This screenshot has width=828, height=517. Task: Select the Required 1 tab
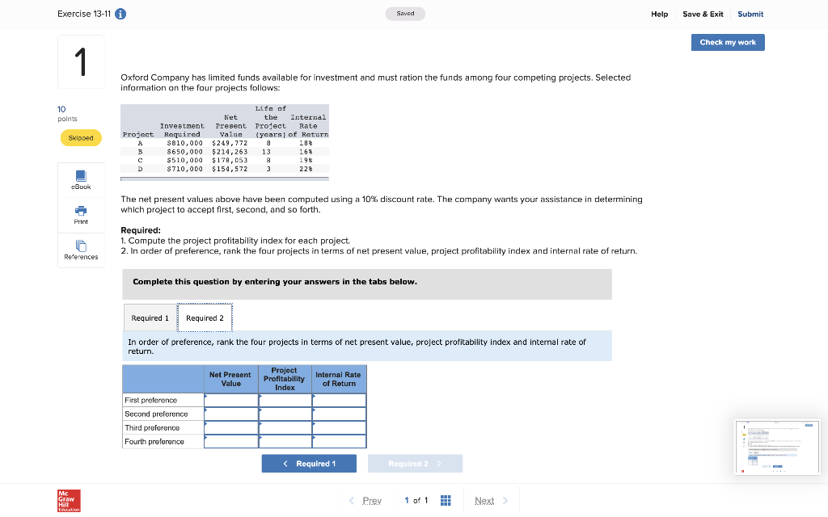(x=150, y=317)
